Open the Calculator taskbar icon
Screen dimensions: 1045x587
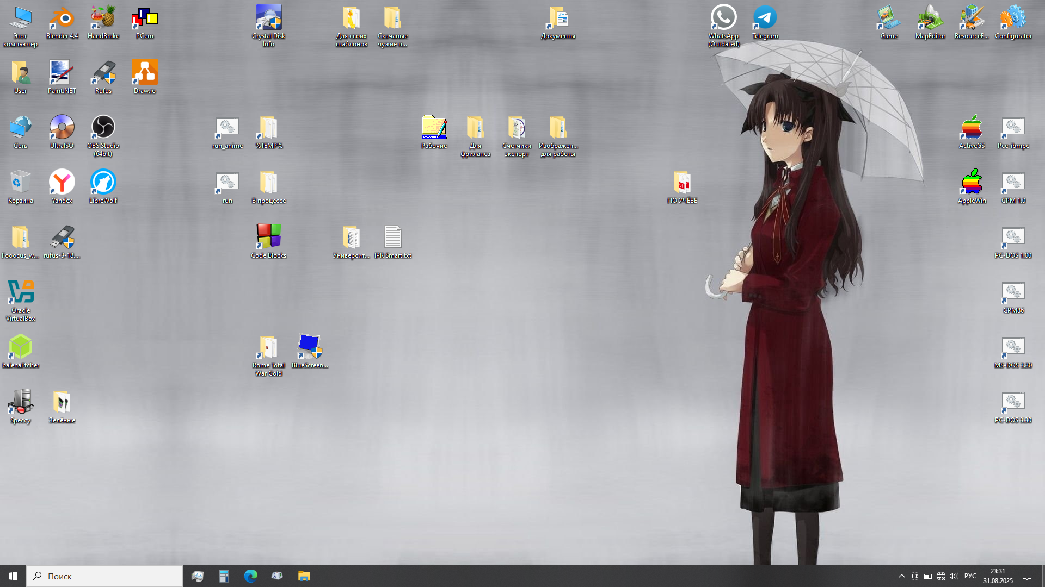[x=224, y=576]
